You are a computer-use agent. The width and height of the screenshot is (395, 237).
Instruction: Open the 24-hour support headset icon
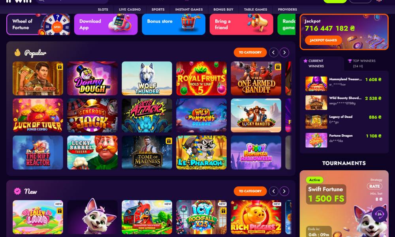[379, 214]
